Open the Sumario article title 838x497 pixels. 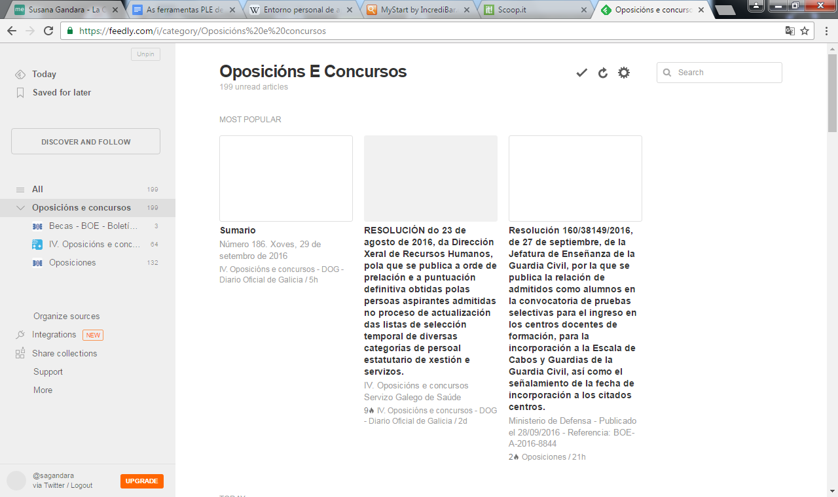(238, 231)
